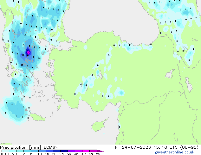201x155 pixels.
Task: Click the 15 to 20 mm legend swatch
Action: [x=49, y=151]
